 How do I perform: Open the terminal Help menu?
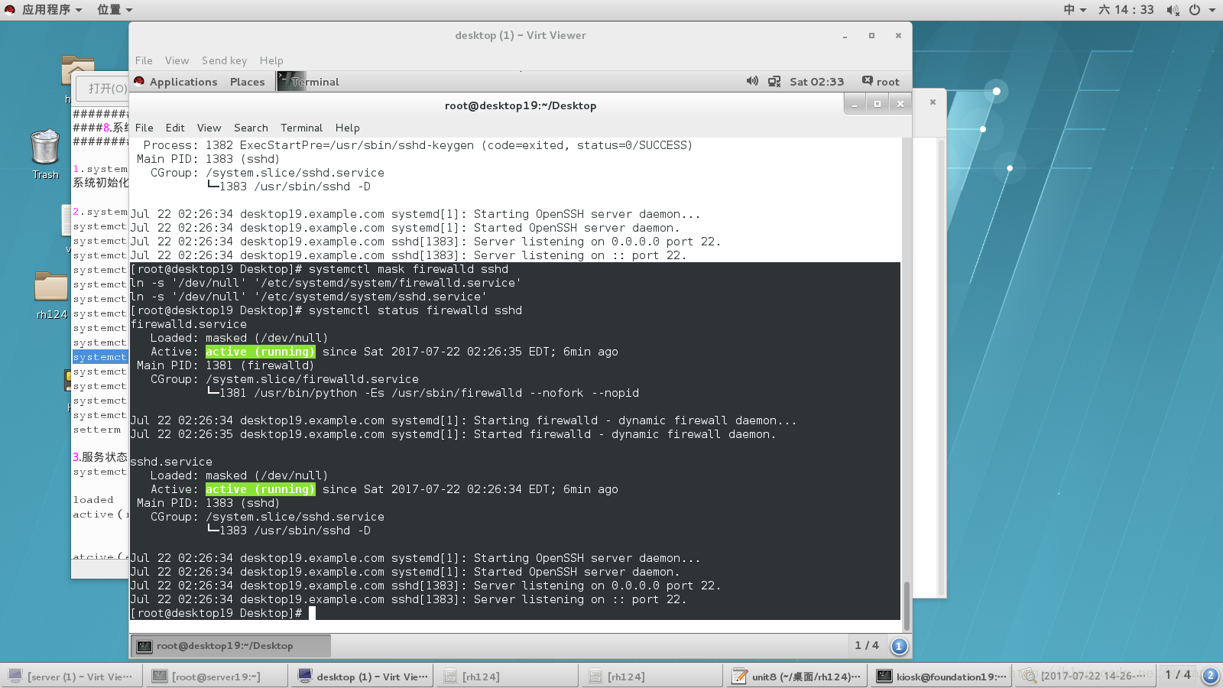pos(347,128)
